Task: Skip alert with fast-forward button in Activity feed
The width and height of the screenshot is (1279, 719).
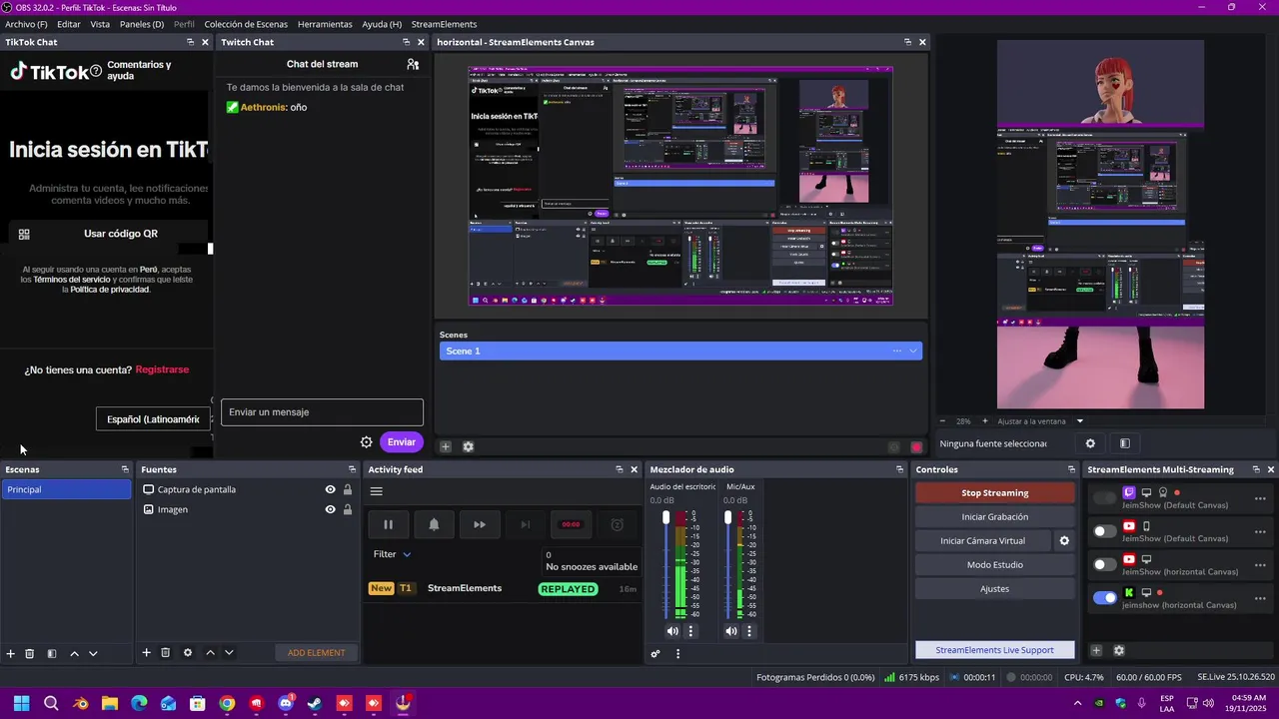Action: coord(480,524)
